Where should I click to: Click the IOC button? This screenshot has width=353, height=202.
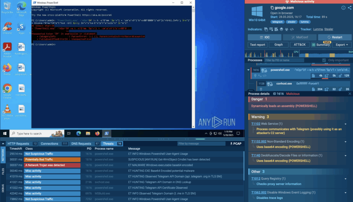[x=265, y=37]
